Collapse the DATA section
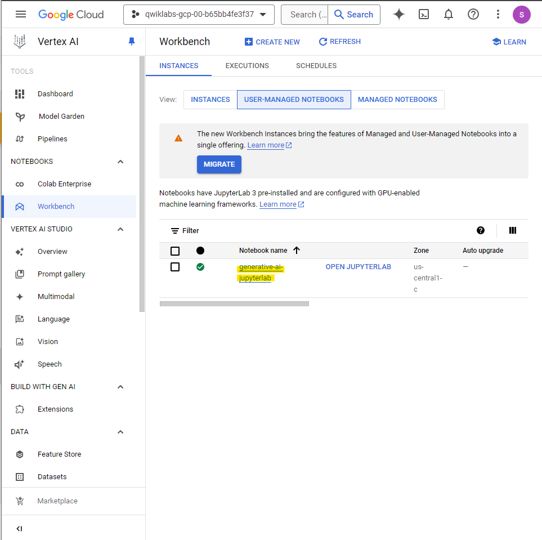The image size is (542, 540). [120, 432]
